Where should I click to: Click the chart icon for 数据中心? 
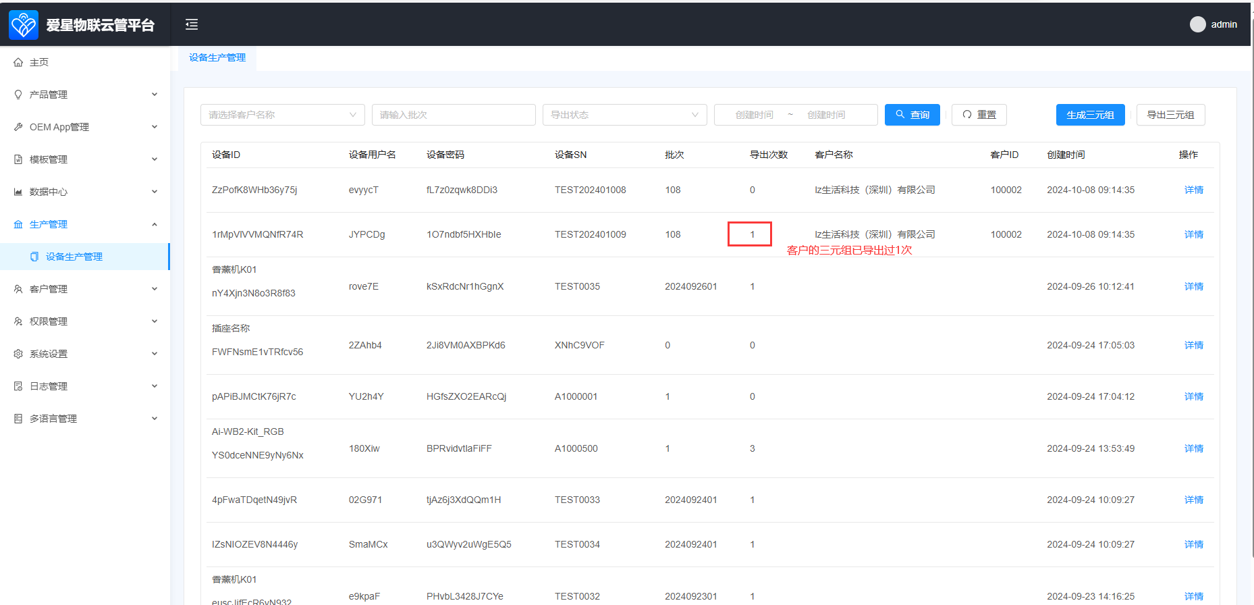(18, 192)
